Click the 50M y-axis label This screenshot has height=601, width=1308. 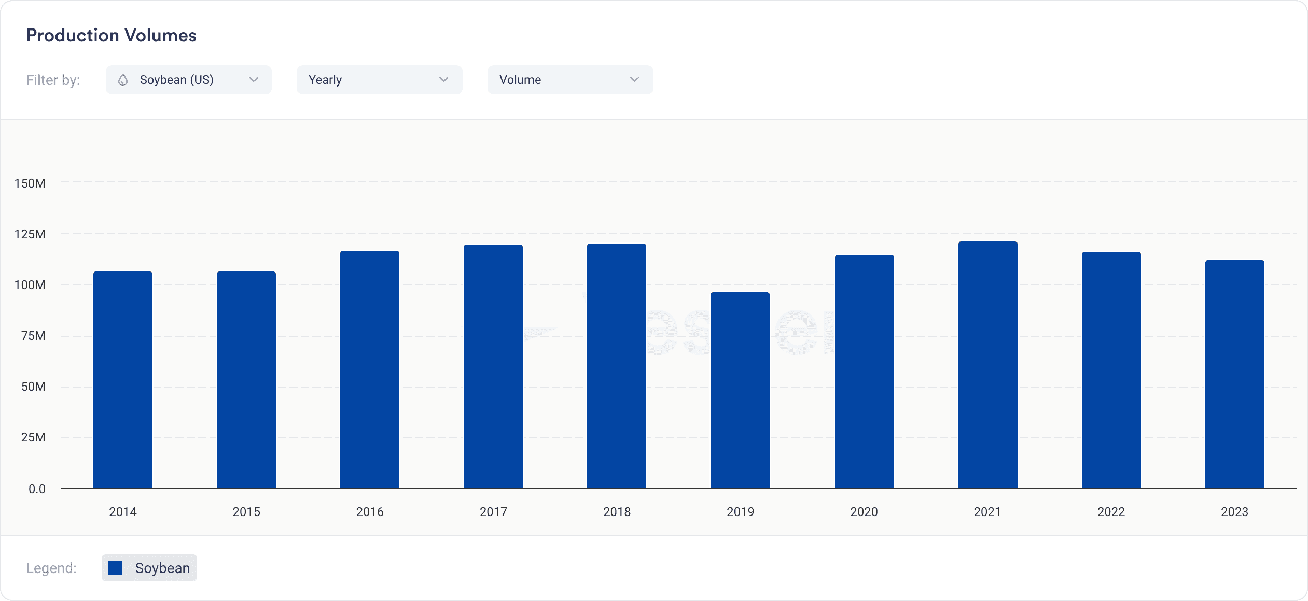click(x=33, y=387)
